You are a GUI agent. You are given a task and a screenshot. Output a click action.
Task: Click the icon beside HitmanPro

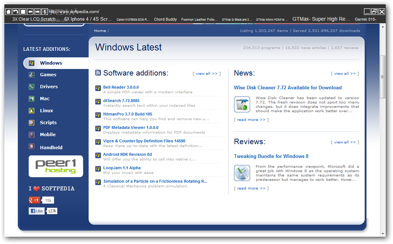coord(98,115)
